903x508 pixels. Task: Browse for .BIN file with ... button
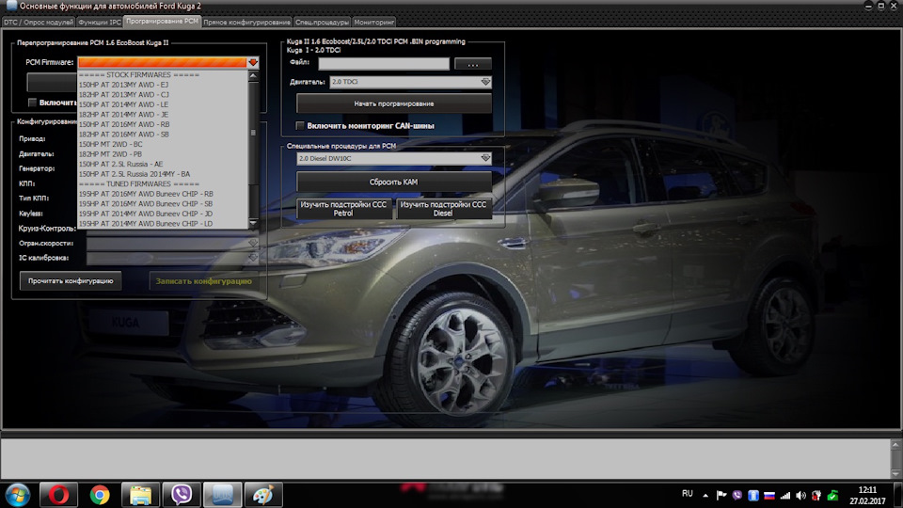[x=473, y=63]
